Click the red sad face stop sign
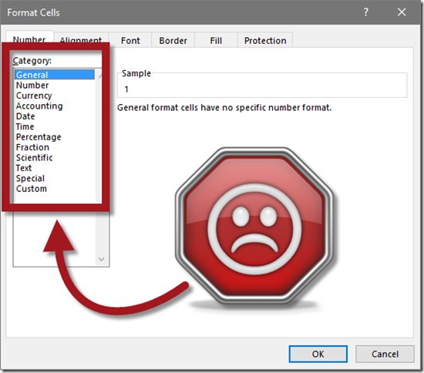This screenshot has height=373, width=424. pyautogui.click(x=254, y=226)
